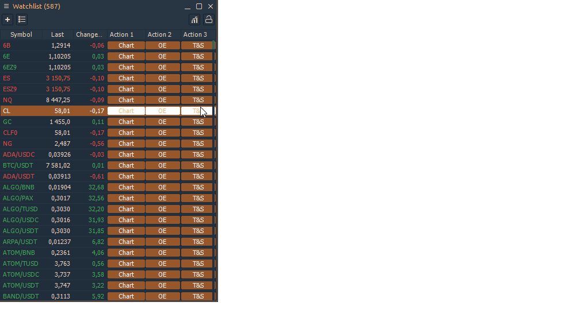
Task: Open T&S for 6EZ9
Action: (197, 67)
